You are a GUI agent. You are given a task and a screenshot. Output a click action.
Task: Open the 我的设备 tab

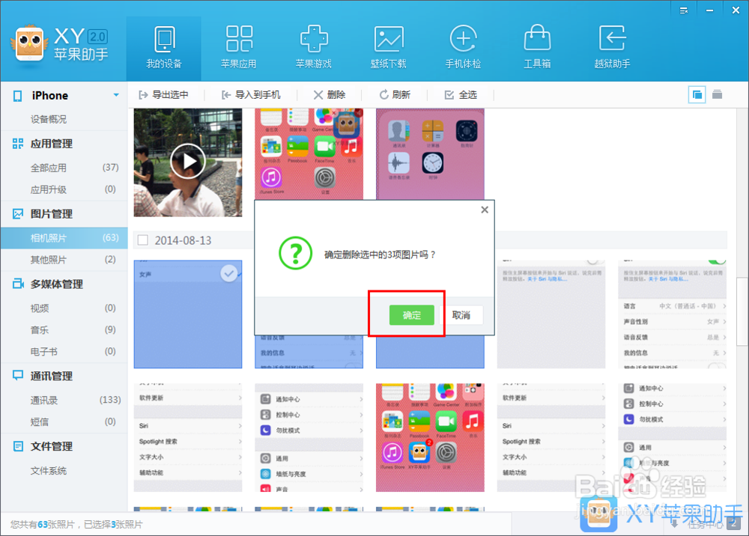coord(164,48)
